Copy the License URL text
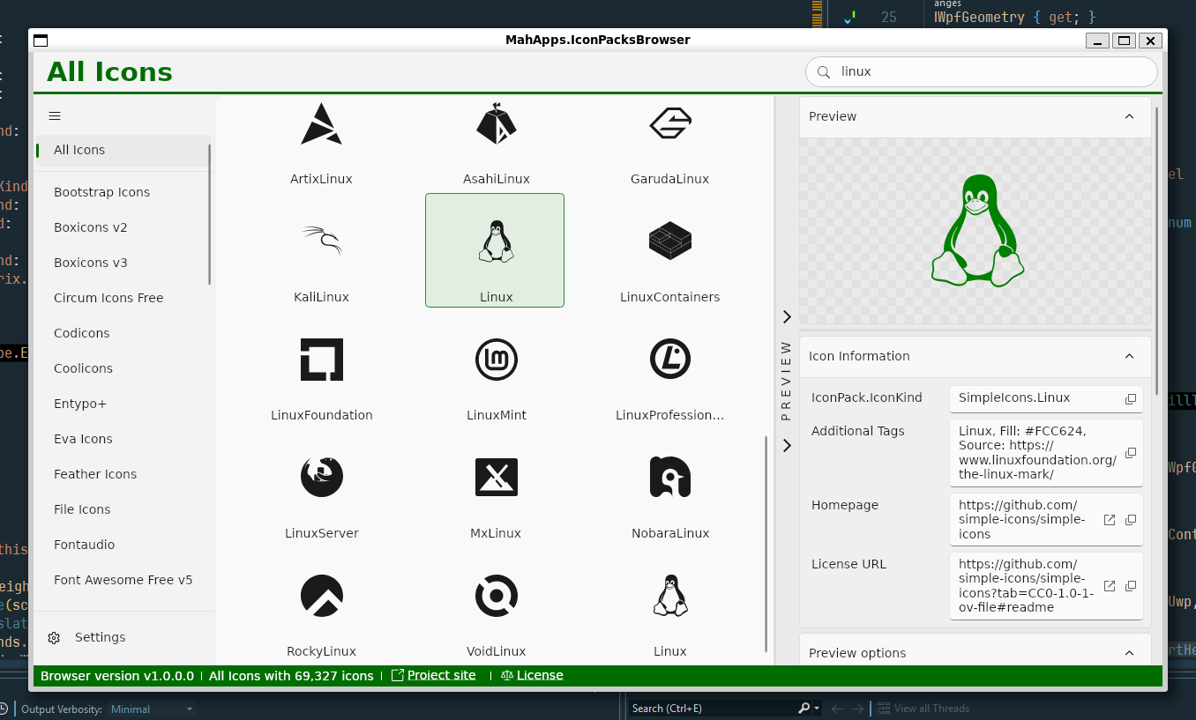This screenshot has height=720, width=1196. pos(1130,586)
